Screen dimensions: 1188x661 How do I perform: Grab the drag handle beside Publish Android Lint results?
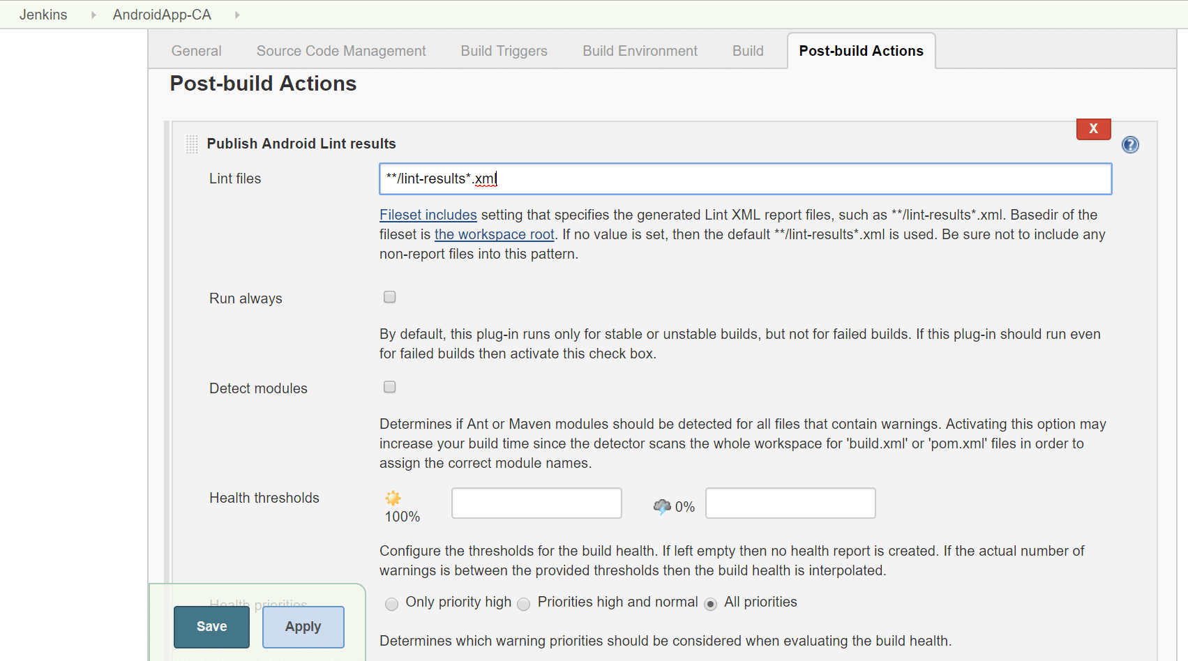pos(192,144)
